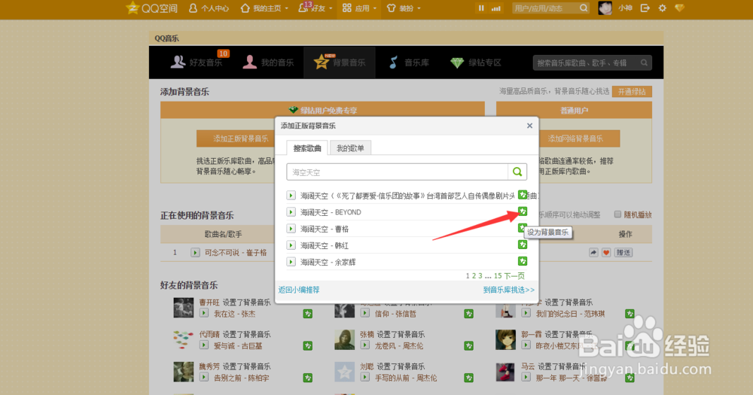Set 我在这 - 张杰 as background music
753x395 pixels.
coord(308,314)
